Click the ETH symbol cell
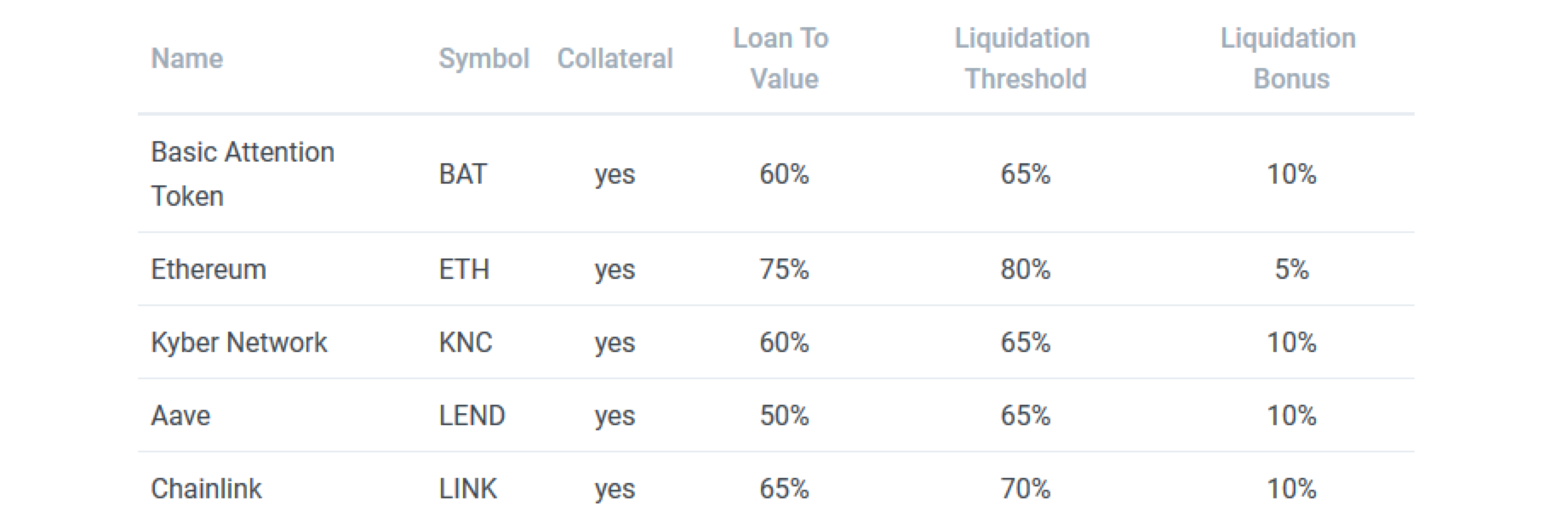 point(464,270)
